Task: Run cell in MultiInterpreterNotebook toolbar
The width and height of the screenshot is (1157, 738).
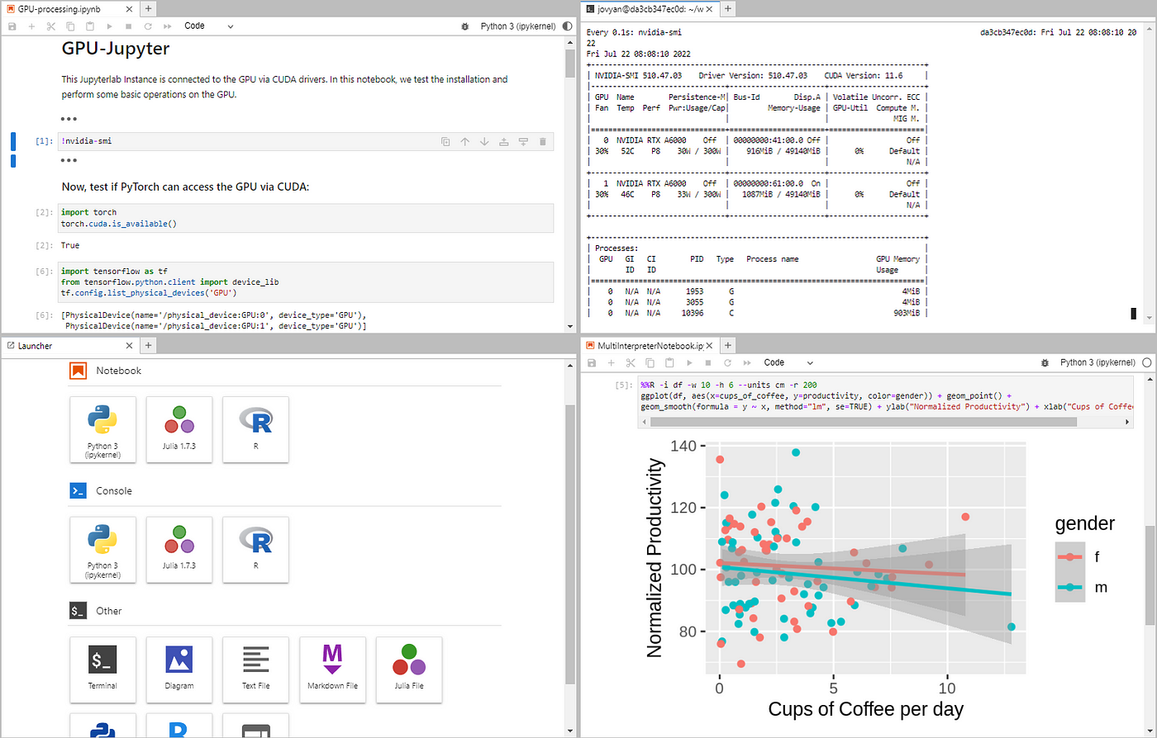Action: click(x=688, y=362)
